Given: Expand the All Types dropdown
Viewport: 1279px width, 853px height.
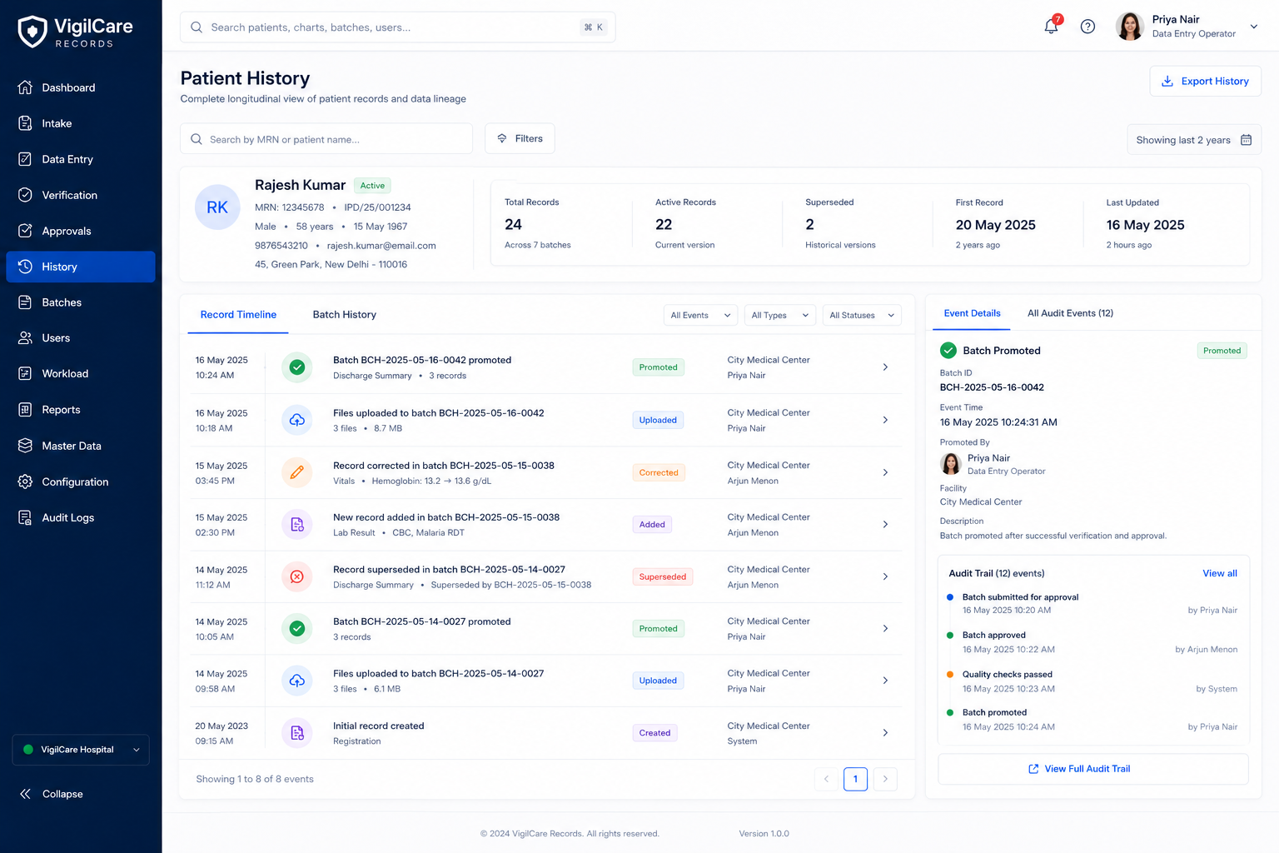Looking at the screenshot, I should (779, 315).
